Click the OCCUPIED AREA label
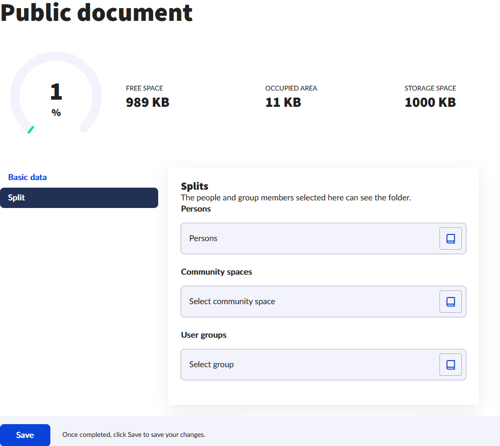Image resolution: width=500 pixels, height=446 pixels. [x=291, y=88]
